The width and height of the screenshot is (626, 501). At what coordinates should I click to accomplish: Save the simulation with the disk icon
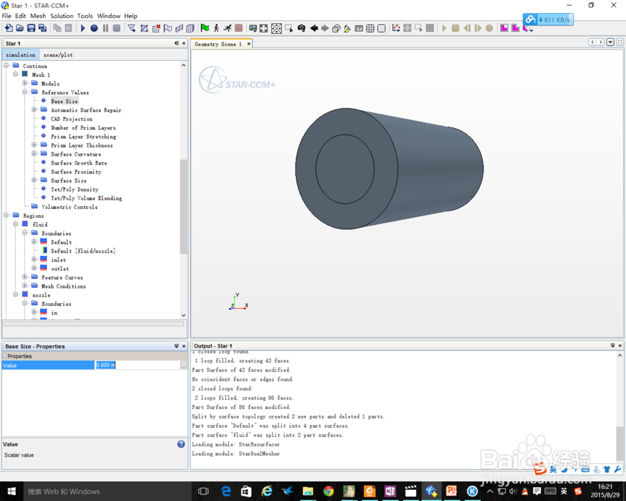pyautogui.click(x=31, y=28)
